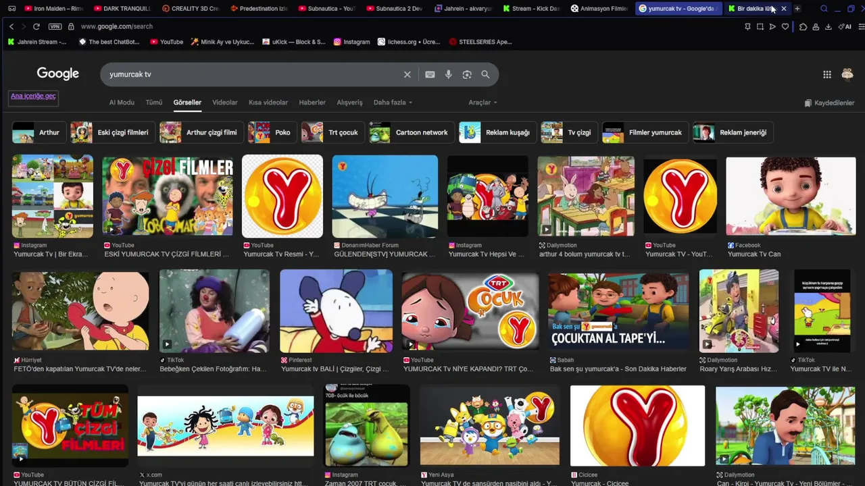Click the 'yumurcak tv' search input field
The height and width of the screenshot is (486, 865).
pos(253,74)
